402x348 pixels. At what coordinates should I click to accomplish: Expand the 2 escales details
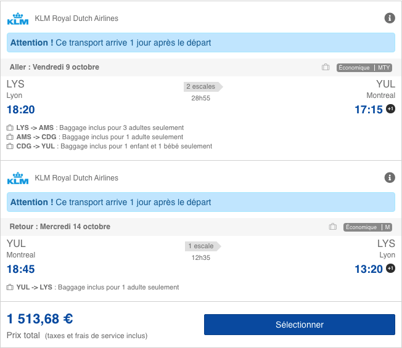pos(202,87)
